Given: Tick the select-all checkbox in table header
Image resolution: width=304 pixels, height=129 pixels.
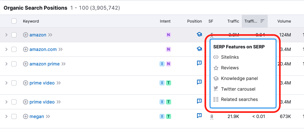Looking at the screenshot, I should point(14,21).
